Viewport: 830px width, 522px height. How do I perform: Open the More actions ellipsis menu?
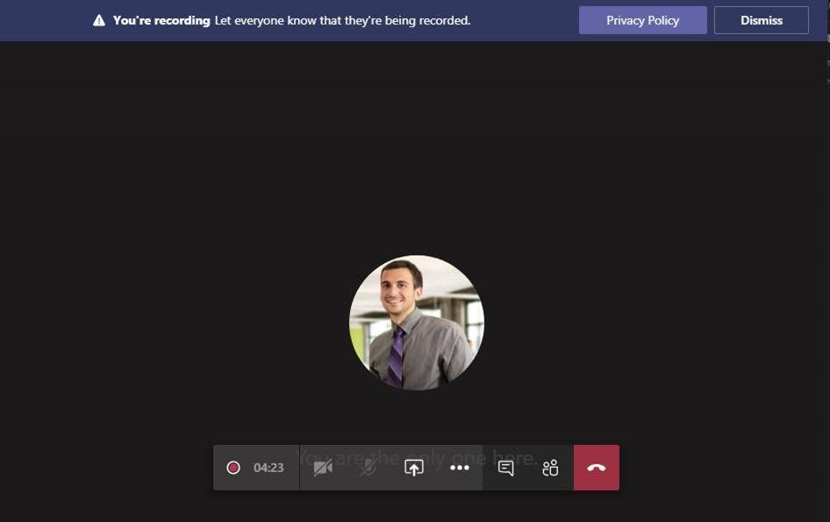point(460,468)
